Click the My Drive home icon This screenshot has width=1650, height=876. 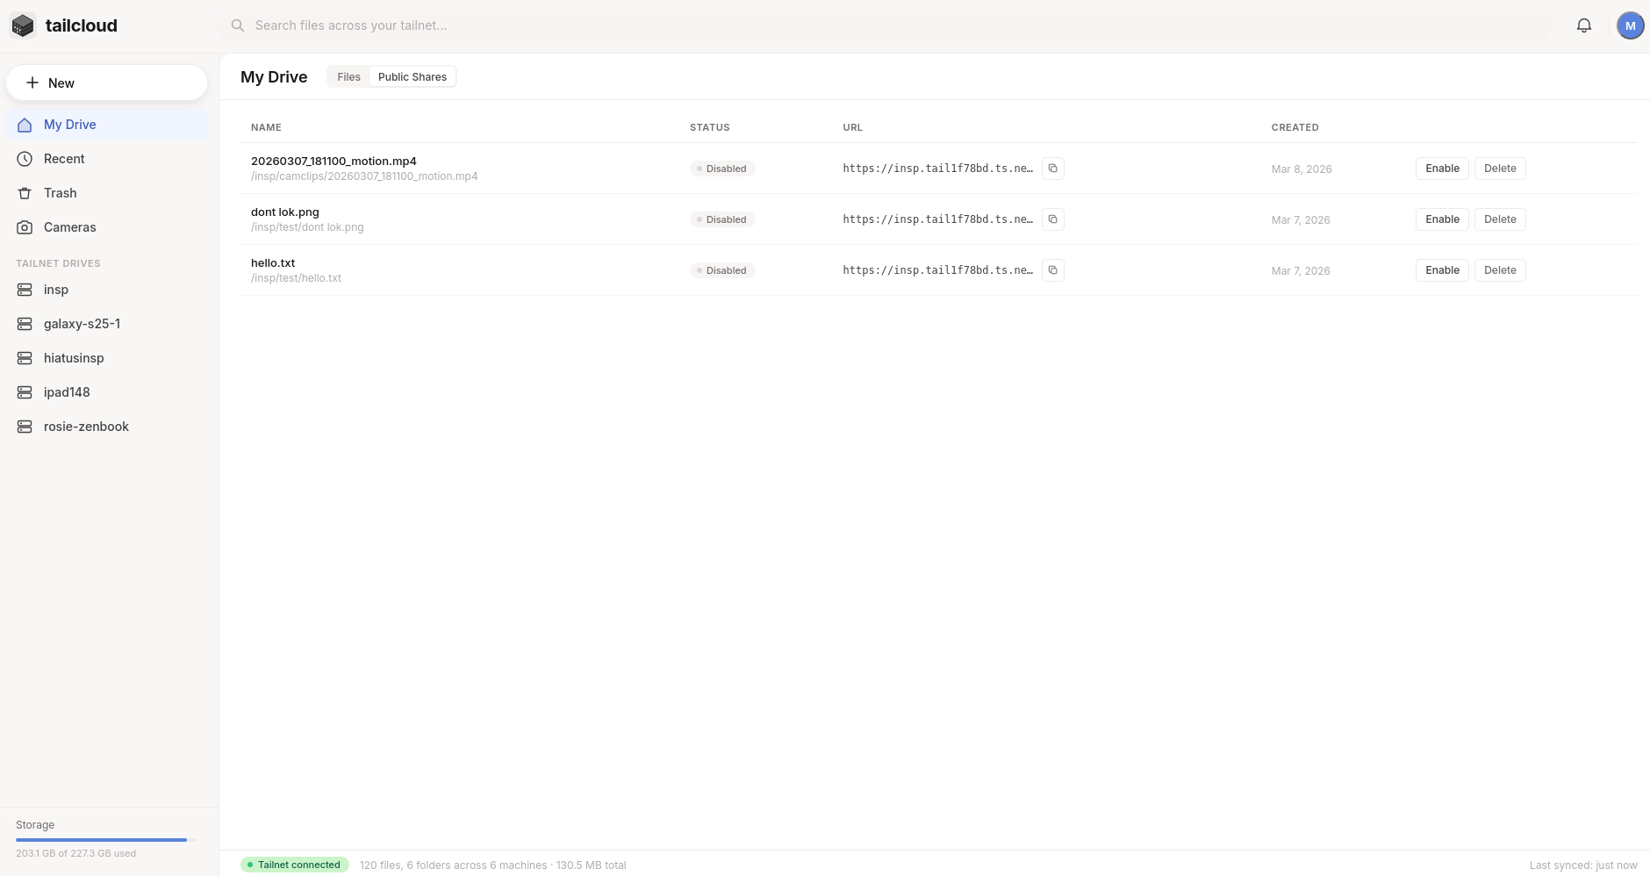pyautogui.click(x=25, y=125)
